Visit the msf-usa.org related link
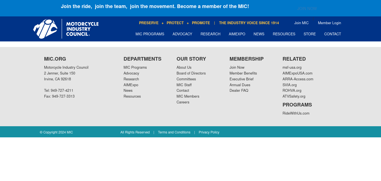381x181 pixels. [292, 68]
